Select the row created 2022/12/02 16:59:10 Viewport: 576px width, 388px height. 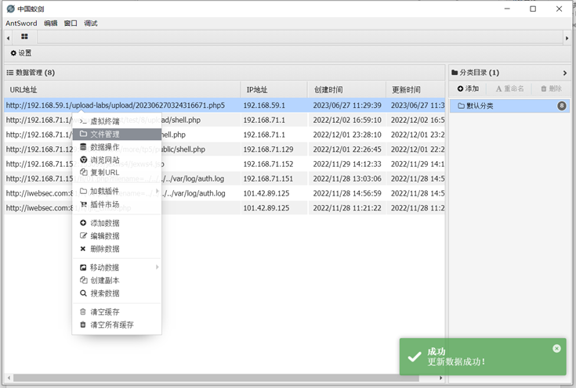point(224,120)
